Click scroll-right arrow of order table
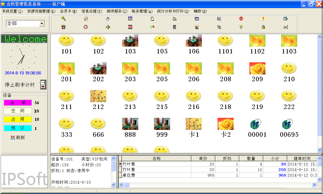This screenshot has width=323, height=194. pos(314,185)
